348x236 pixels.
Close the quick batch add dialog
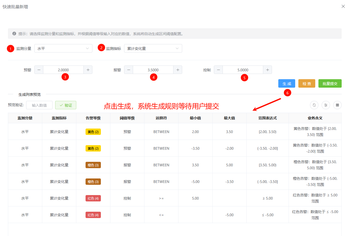(343, 6)
